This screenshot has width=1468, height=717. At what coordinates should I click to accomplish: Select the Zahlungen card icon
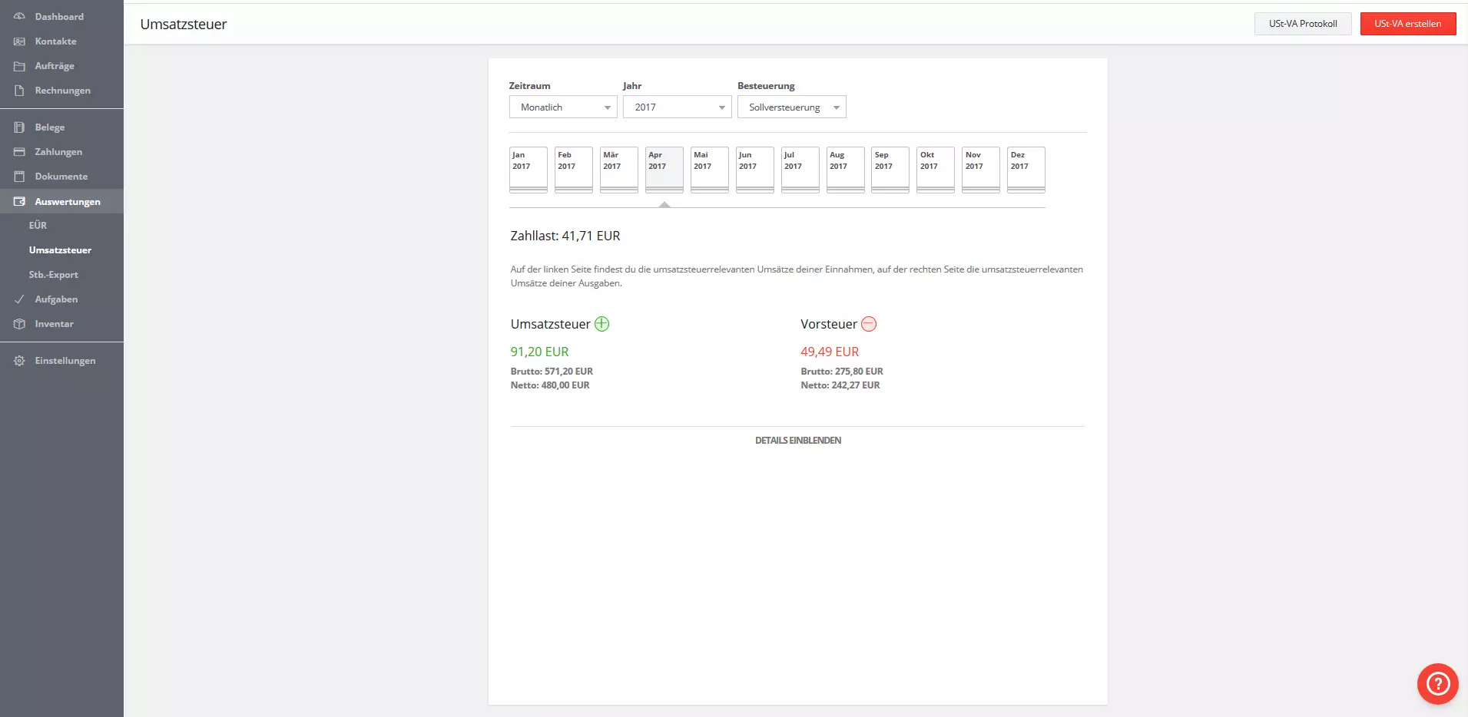(x=19, y=152)
